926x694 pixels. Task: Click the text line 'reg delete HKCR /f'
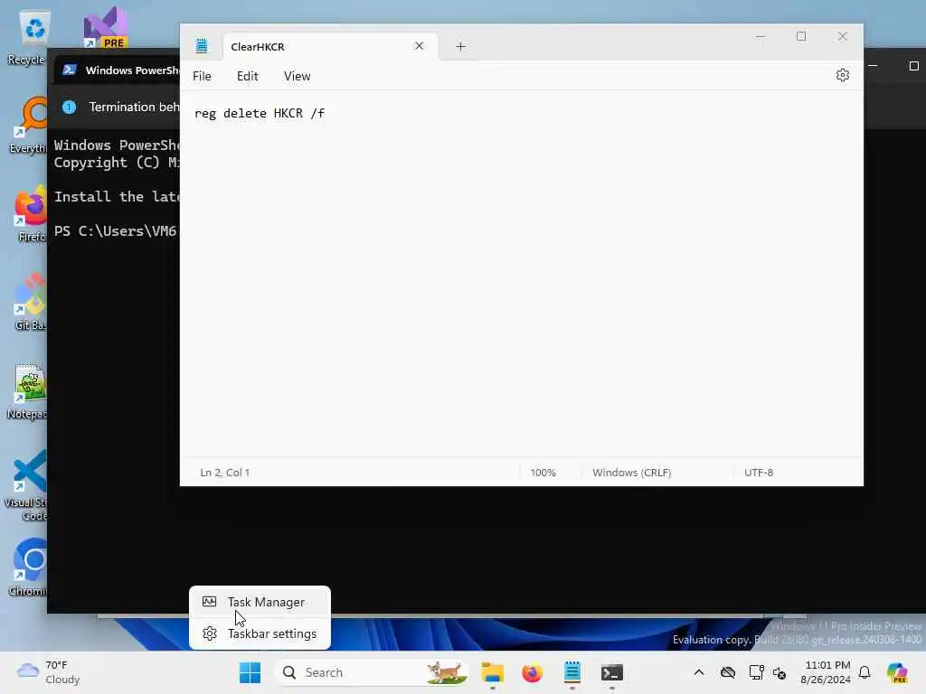[x=260, y=113]
